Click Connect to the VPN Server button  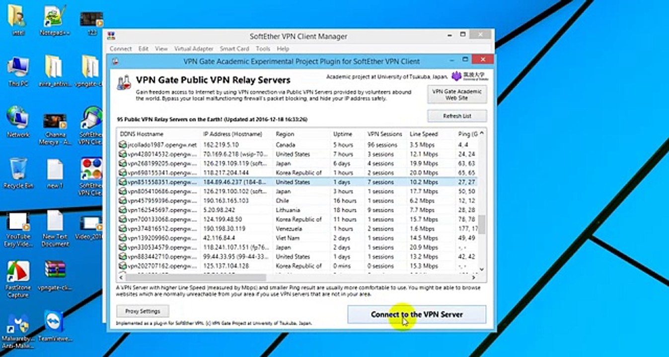(417, 314)
